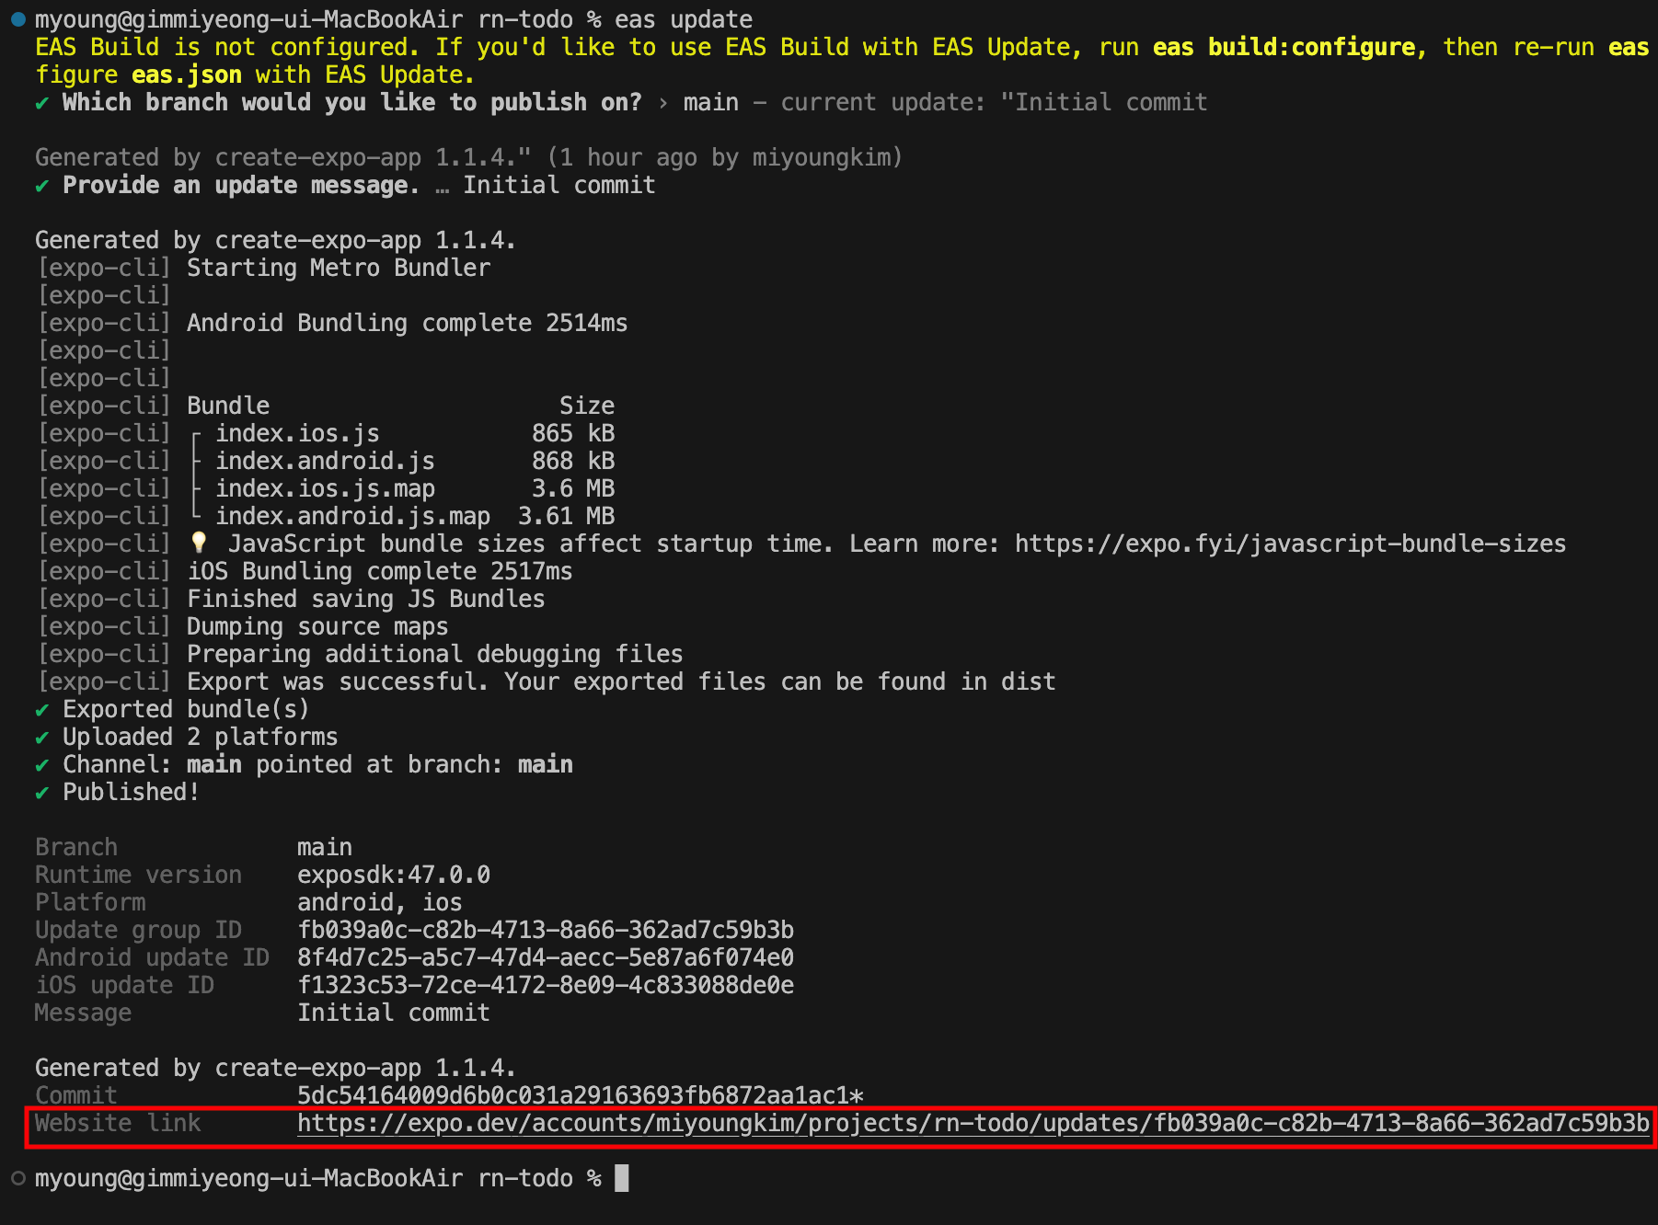This screenshot has width=1658, height=1225.
Task: Click the checkmark beside 'Uploaded 2 platforms'
Action: pos(41,738)
